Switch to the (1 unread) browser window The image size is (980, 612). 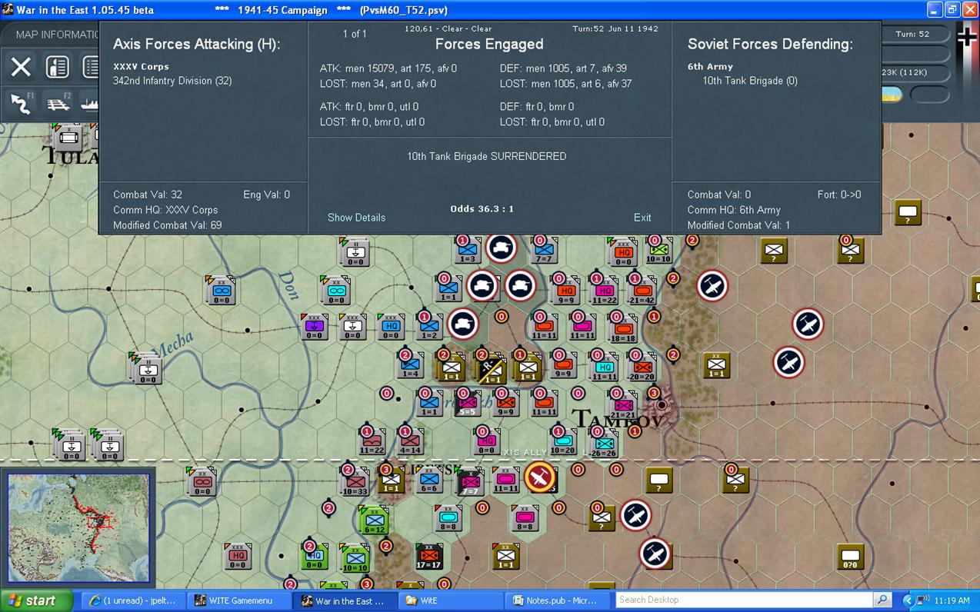[x=132, y=600]
